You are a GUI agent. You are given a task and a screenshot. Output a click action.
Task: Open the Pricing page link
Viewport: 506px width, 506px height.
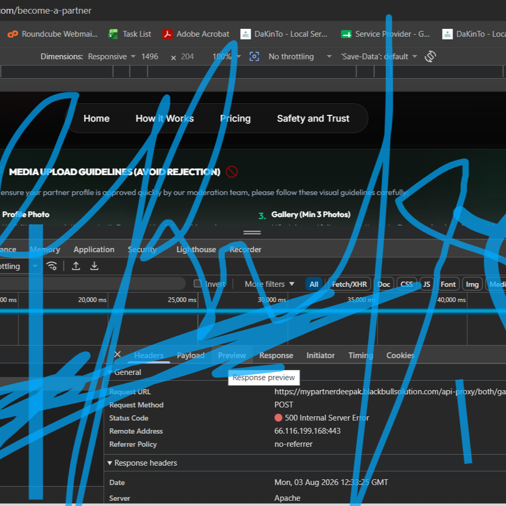point(235,119)
